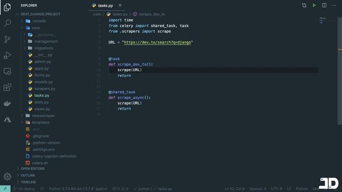Click the editor vertical scrollbar
This screenshot has width=342, height=192.
(340, 71)
